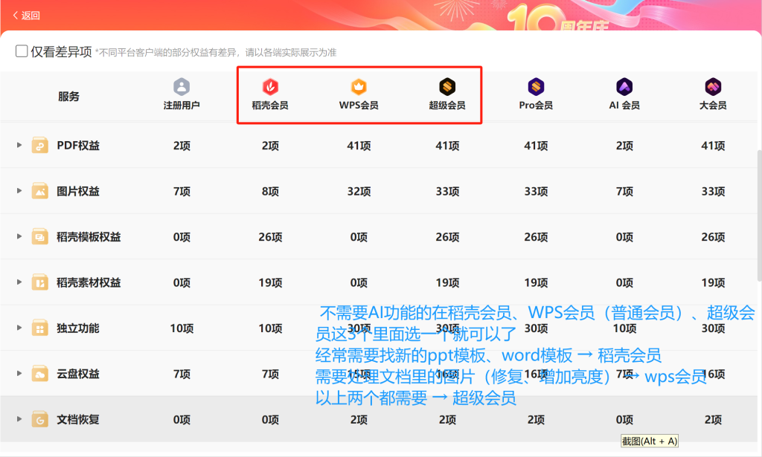Click WPS会员 value 41项 in PDF权益 row

[x=359, y=146]
